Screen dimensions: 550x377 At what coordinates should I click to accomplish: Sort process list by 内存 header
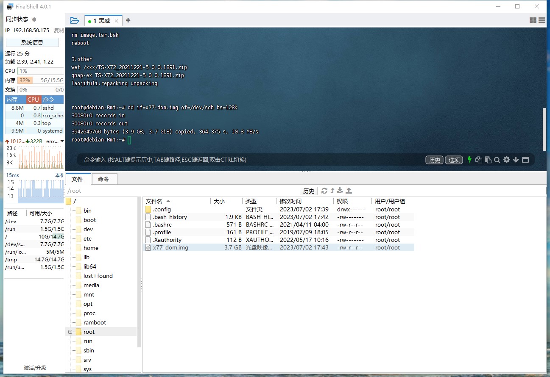[15, 100]
